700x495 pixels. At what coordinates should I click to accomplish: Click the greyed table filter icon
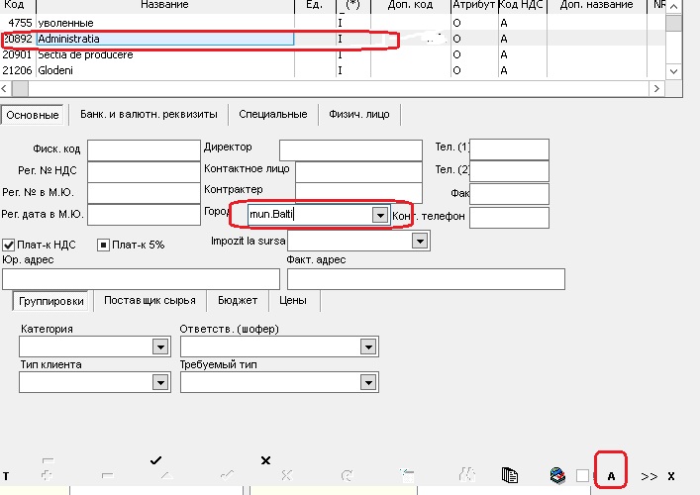click(x=407, y=476)
